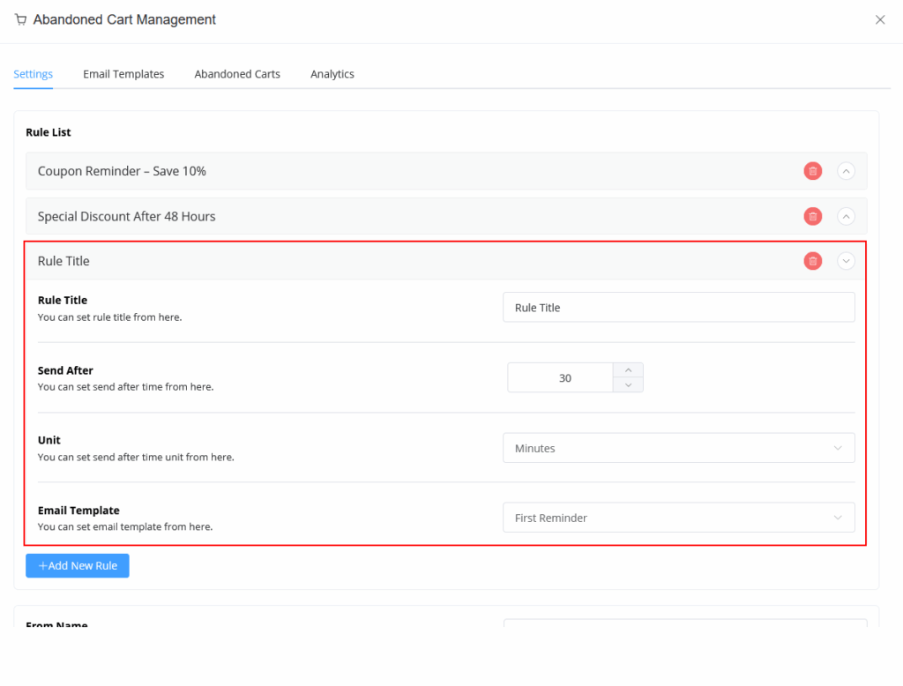This screenshot has height=686, width=903.
Task: Go to the Analytics tab
Action: pos(332,74)
